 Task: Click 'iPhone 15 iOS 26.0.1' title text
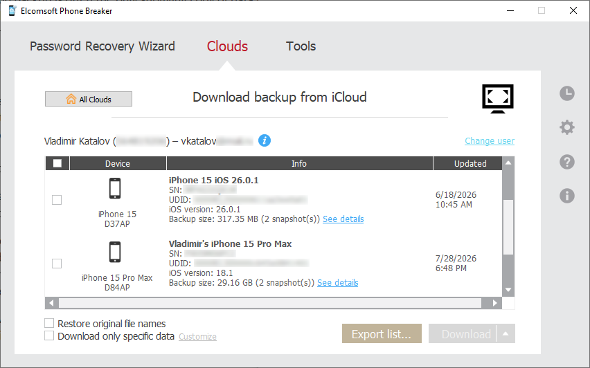click(214, 180)
